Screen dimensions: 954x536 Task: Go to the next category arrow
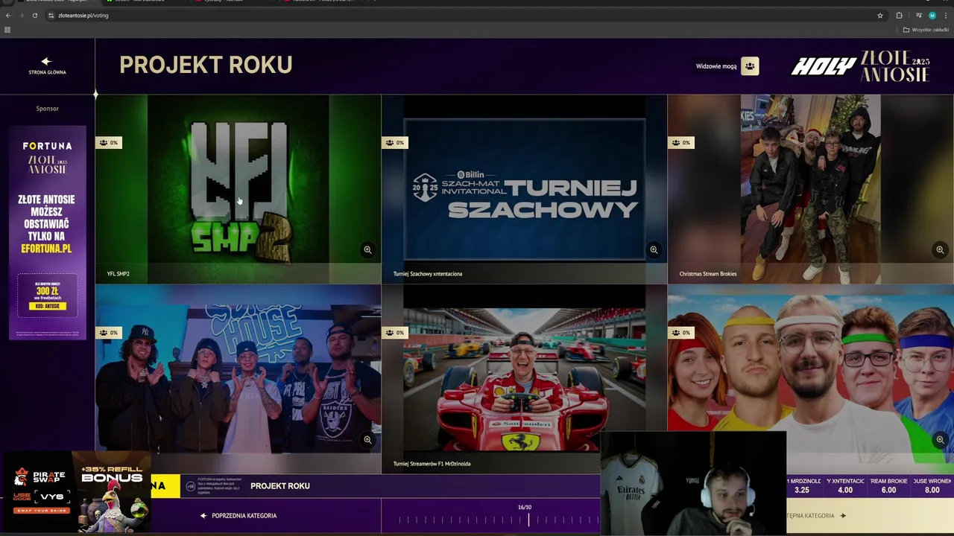click(843, 515)
